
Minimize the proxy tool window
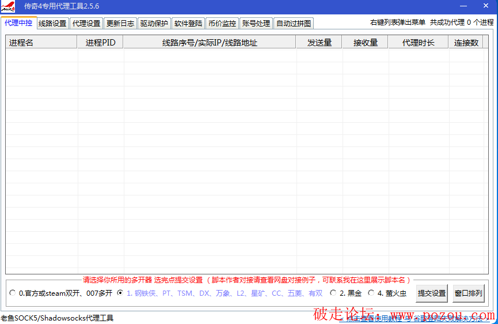point(463,6)
